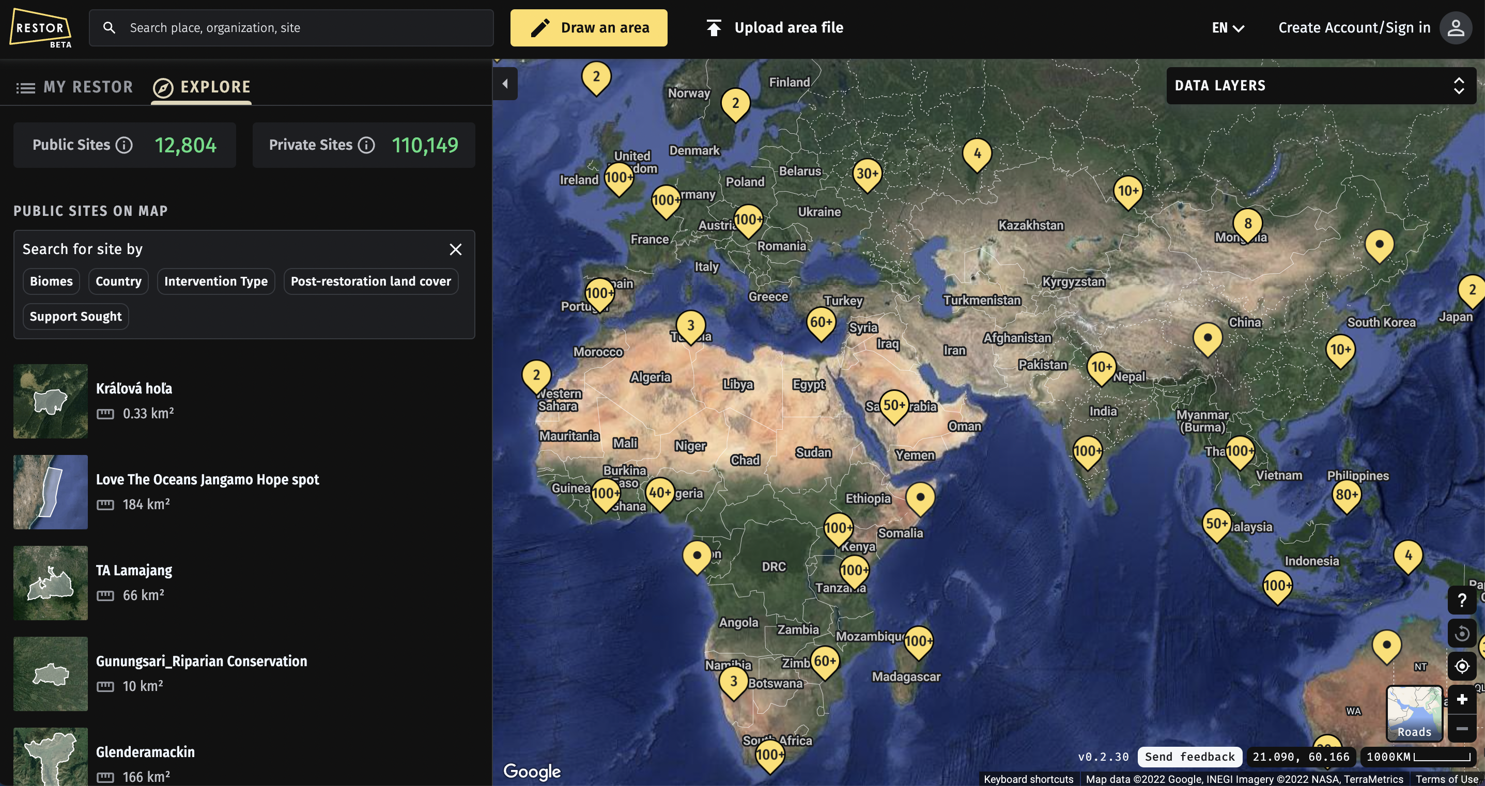Click the Draw an area button
This screenshot has height=786, width=1485.
[x=589, y=28]
